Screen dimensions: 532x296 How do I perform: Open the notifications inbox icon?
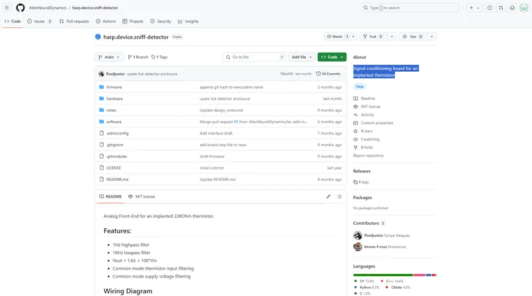pyautogui.click(x=512, y=7)
